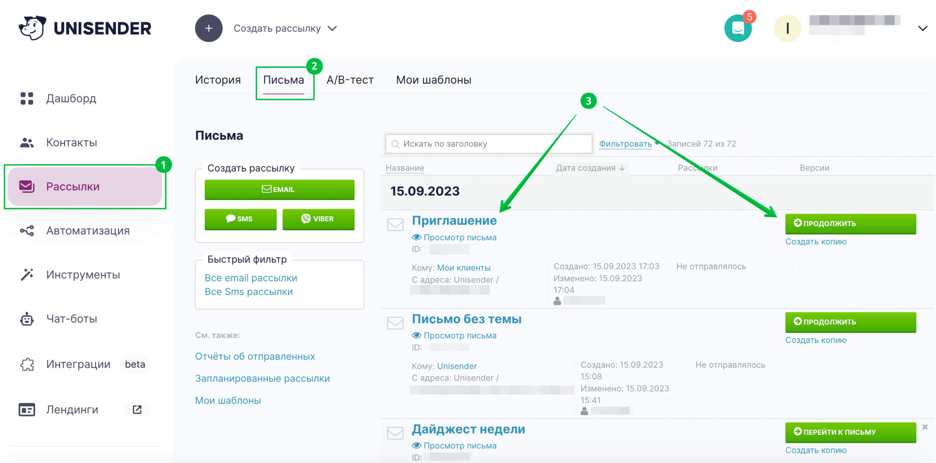This screenshot has height=463, width=936.
Task: Expand the Создать рассылку dropdown
Action: tap(285, 28)
